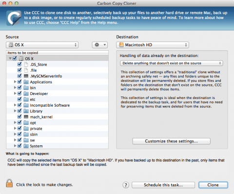This screenshot has height=194, width=234.
Task: Click the .file document icon
Action: pyautogui.click(x=26, y=70)
